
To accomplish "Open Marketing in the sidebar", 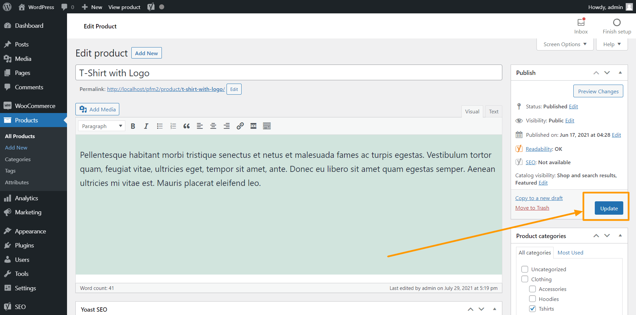I will pos(34,212).
